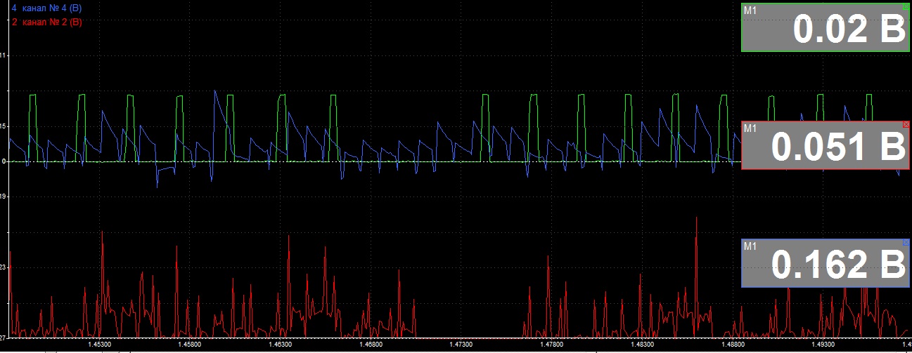Viewport: 912px width, 353px height.
Task: Click the M1 label in the blue panel
Action: coord(750,246)
